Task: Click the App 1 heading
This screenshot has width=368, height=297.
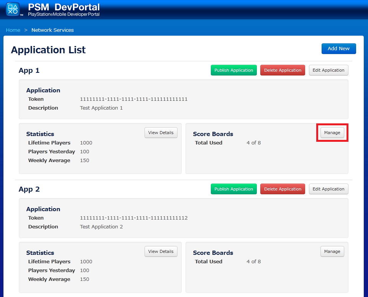Action: pos(29,71)
